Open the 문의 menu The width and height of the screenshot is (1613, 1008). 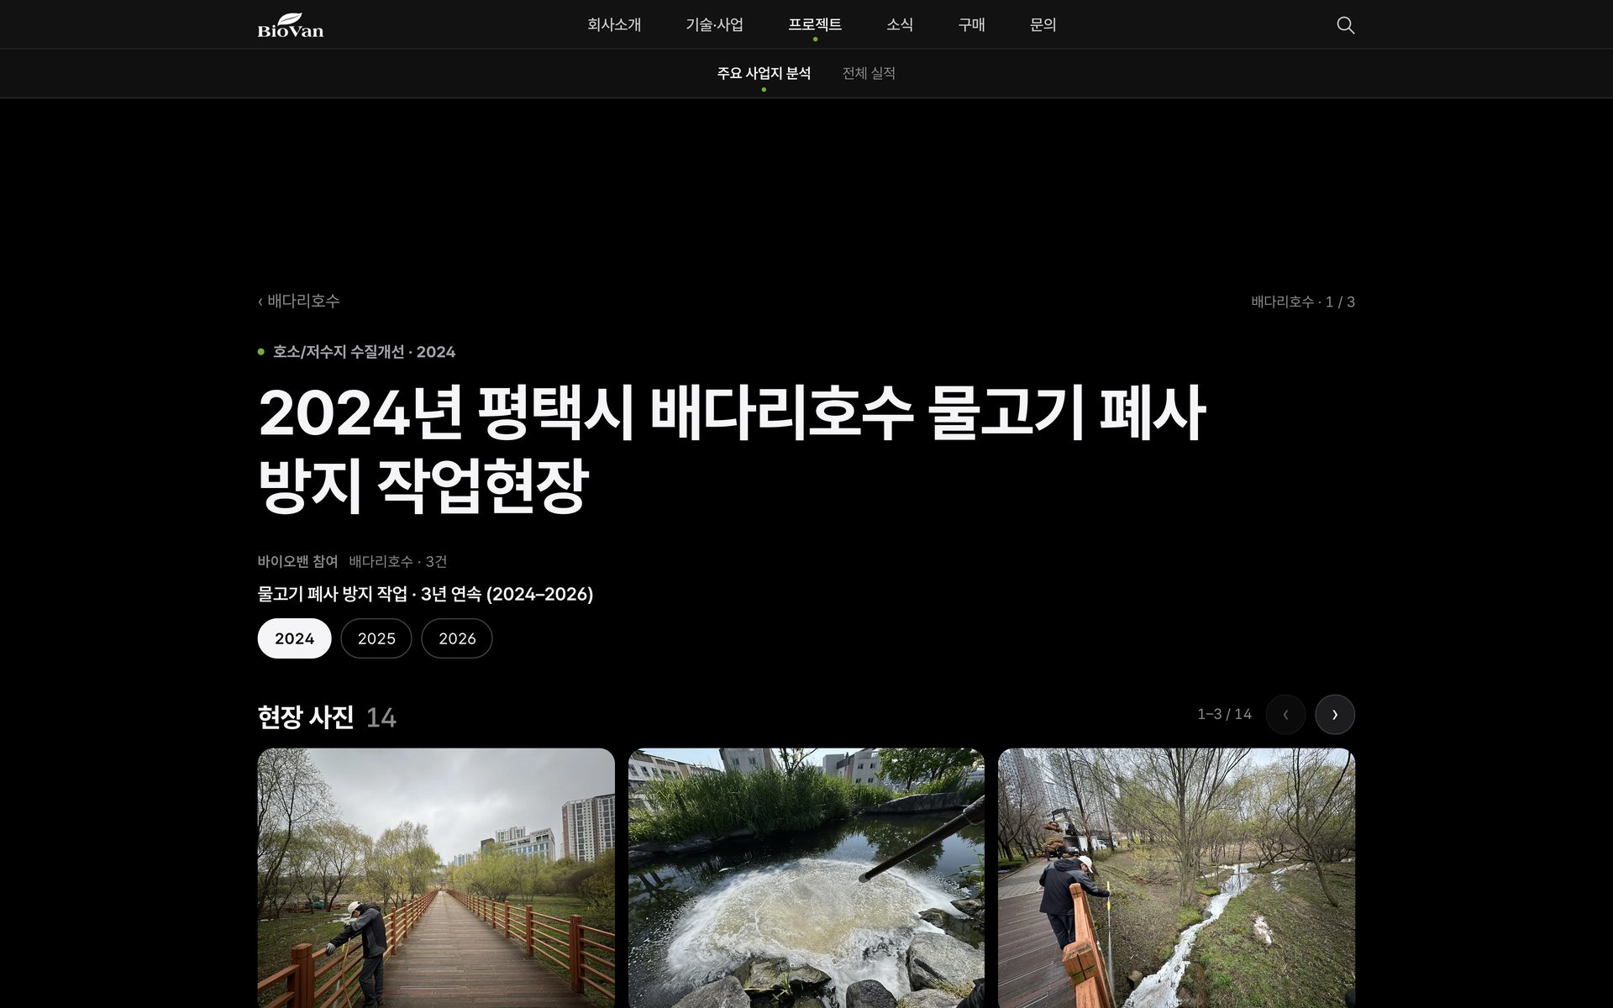1043,24
